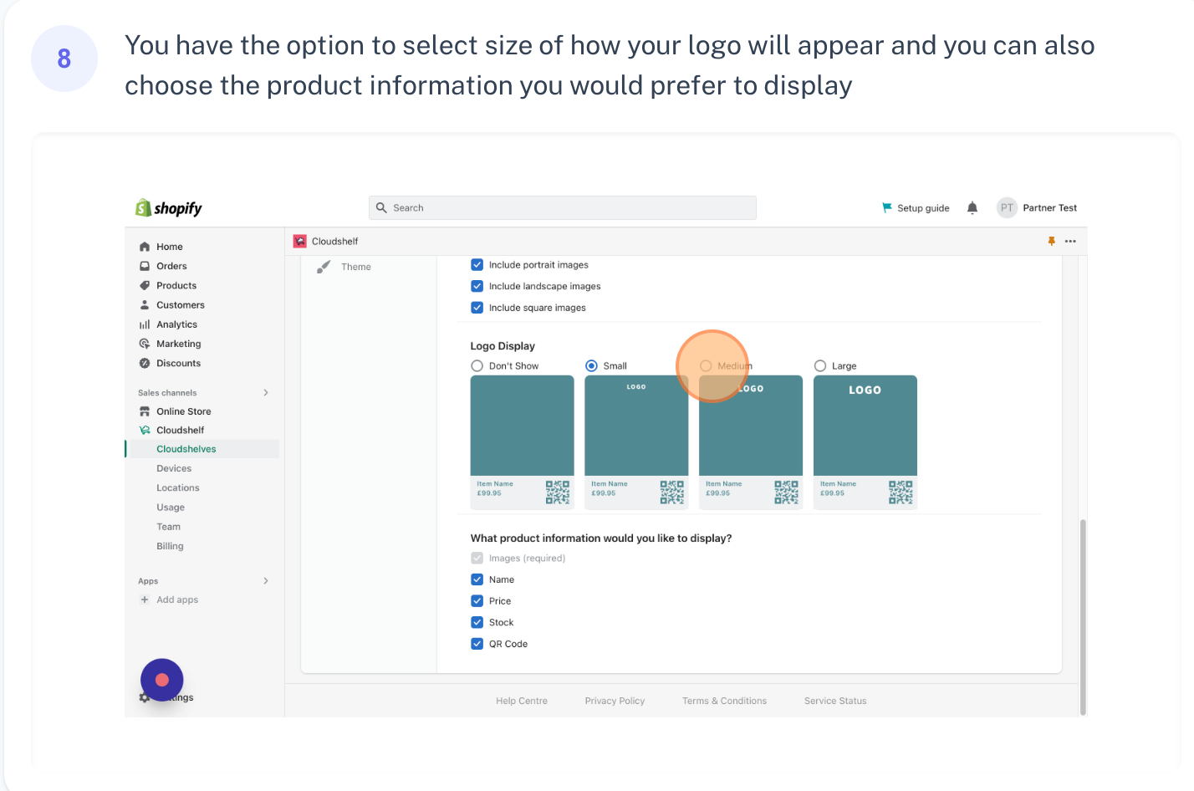Click Add apps in sidebar
Image resolution: width=1194 pixels, height=791 pixels.
(177, 600)
